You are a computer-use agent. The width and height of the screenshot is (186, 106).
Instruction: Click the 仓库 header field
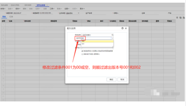[152, 13]
